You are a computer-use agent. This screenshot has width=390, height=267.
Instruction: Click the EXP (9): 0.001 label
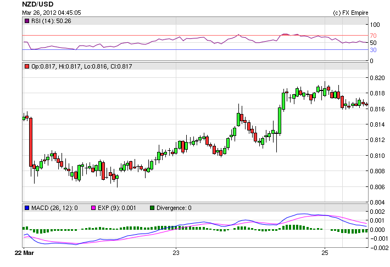117,208
